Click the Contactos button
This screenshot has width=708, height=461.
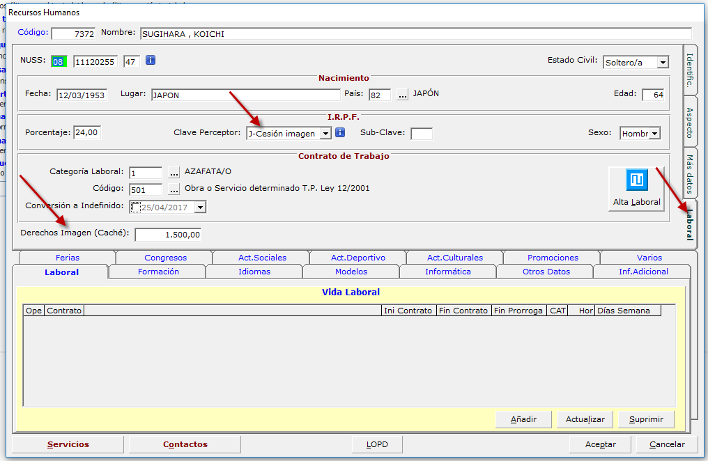[185, 444]
